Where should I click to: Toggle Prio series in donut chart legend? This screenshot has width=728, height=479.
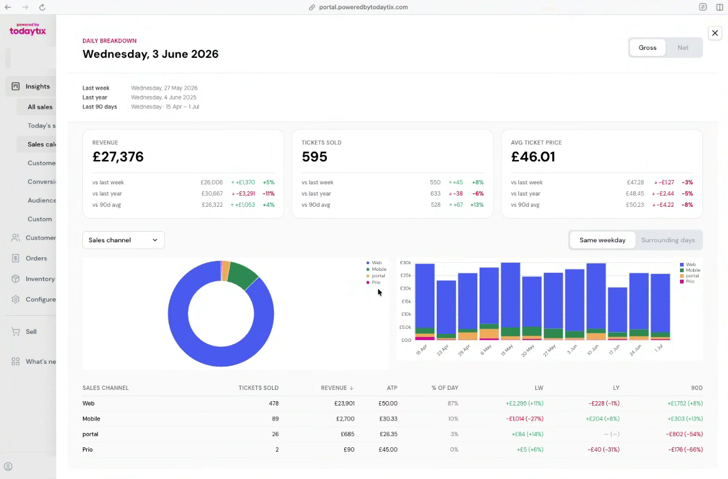(x=373, y=282)
